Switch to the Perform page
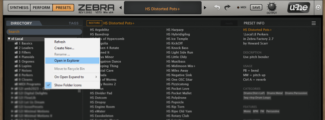Image resolution: width=325 pixels, height=120 pixels. click(x=41, y=8)
